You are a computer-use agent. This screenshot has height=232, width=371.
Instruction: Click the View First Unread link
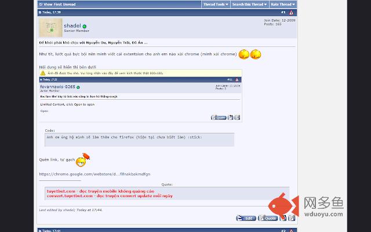pos(60,4)
